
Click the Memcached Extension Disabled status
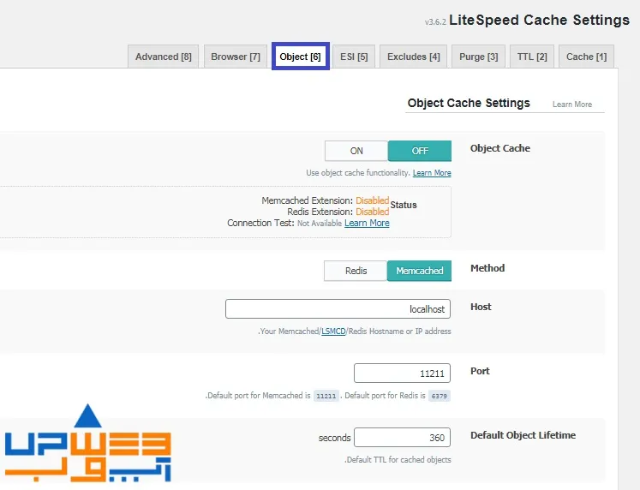coord(372,200)
